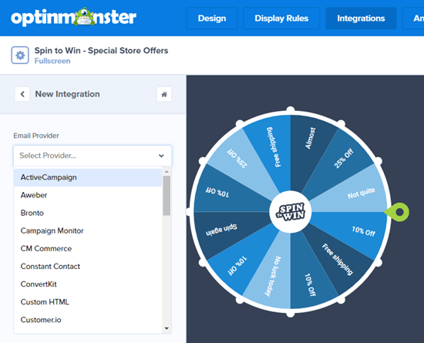Choose Custom HTML integration option
The height and width of the screenshot is (343, 424).
click(88, 302)
